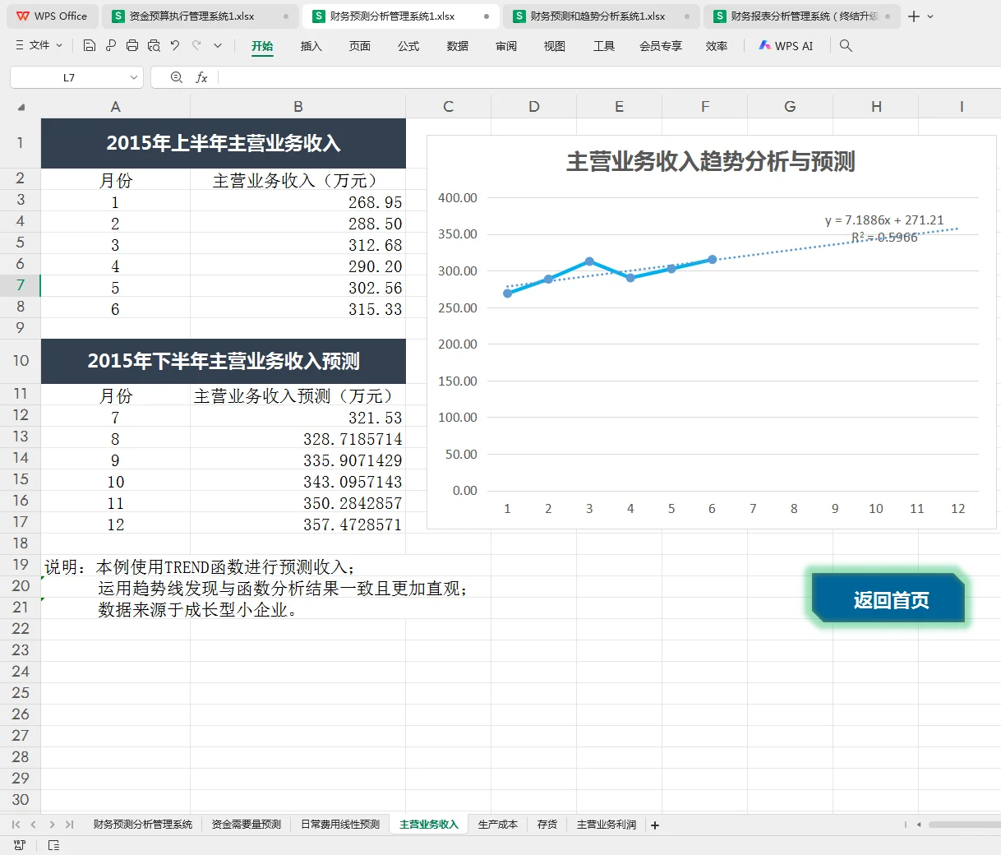Image resolution: width=1001 pixels, height=855 pixels.
Task: Click into the formula bar input
Action: [608, 77]
